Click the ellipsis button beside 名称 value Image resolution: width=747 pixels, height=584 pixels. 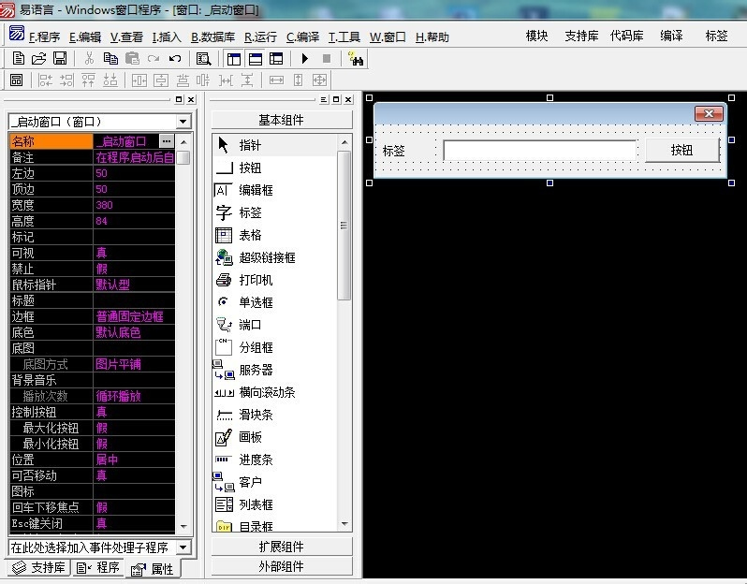tap(167, 141)
